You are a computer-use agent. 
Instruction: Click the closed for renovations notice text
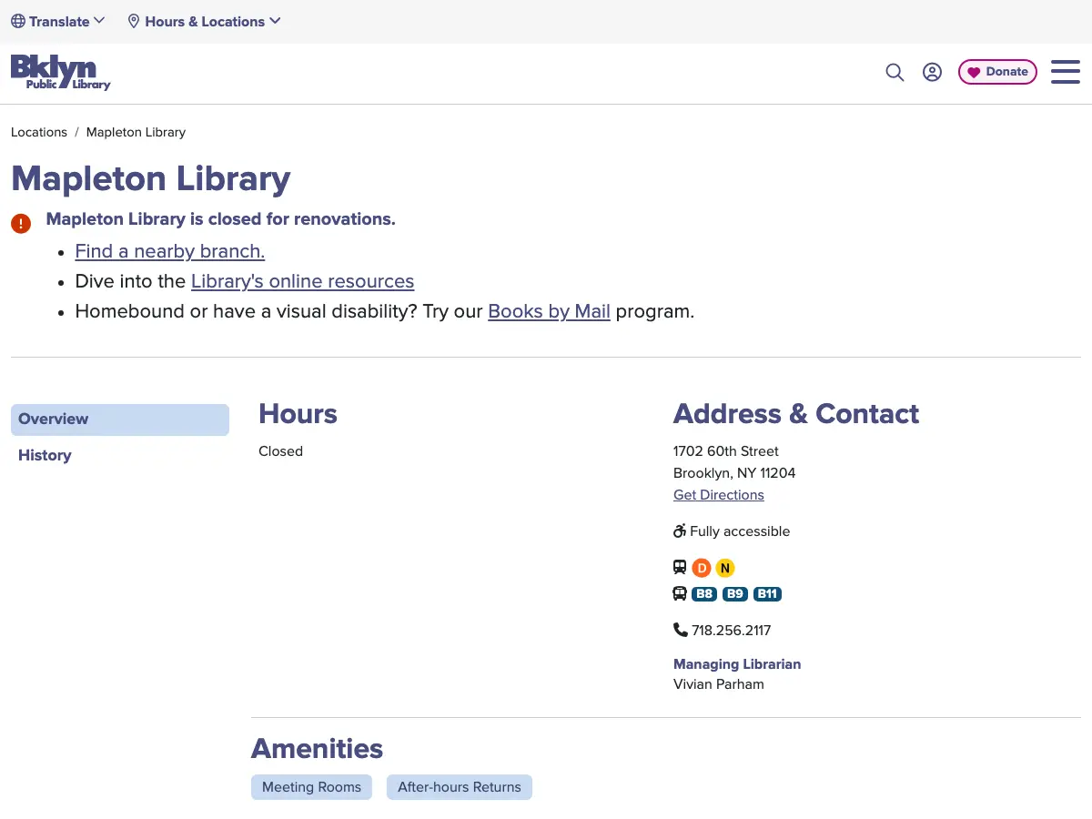pyautogui.click(x=221, y=219)
